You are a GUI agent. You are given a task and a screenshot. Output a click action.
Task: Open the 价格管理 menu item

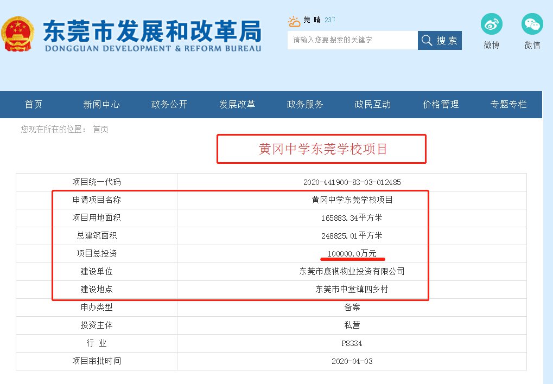[x=441, y=105]
